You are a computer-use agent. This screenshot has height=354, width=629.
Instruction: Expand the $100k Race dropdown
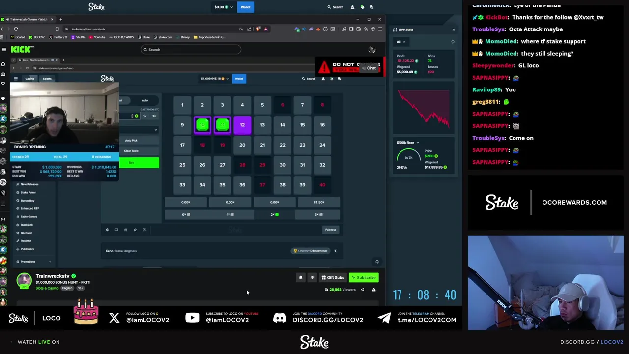point(408,143)
